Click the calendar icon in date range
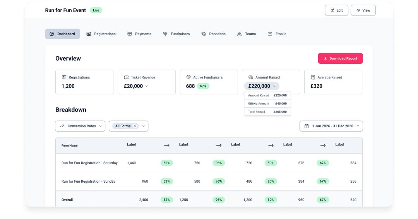Screen dimensions: 418x219 coord(307,126)
